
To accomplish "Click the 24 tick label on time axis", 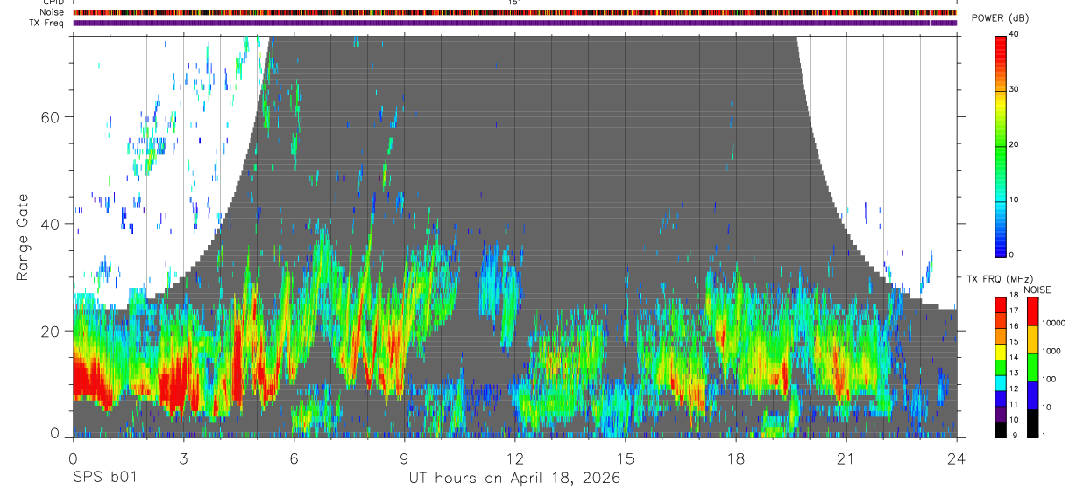I will 957,458.
